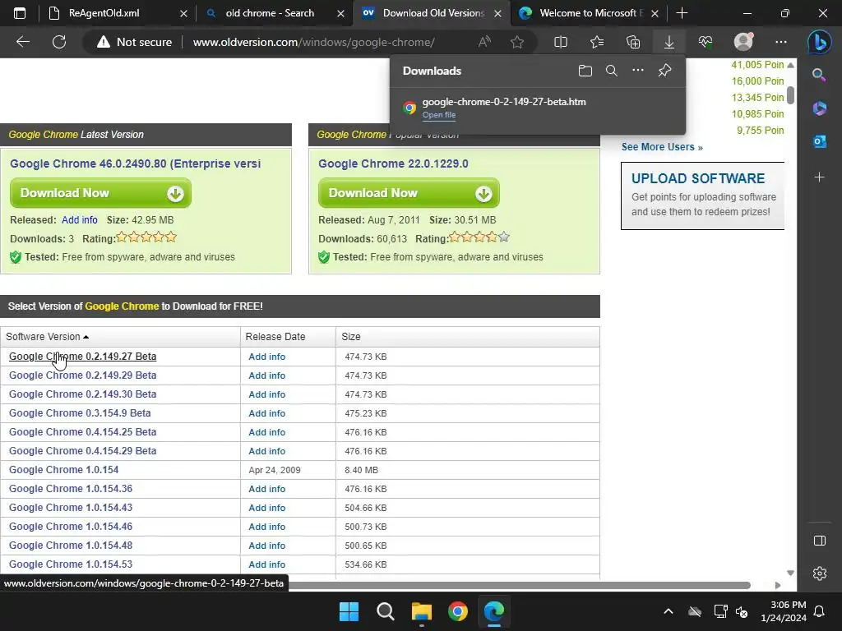Switch to ReAgentOld.xml tab

(x=118, y=13)
